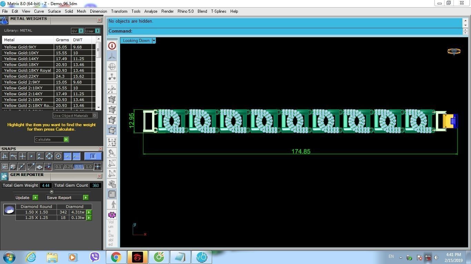Set snap grid spacing to 0.1
The image size is (471, 264).
coord(59,167)
